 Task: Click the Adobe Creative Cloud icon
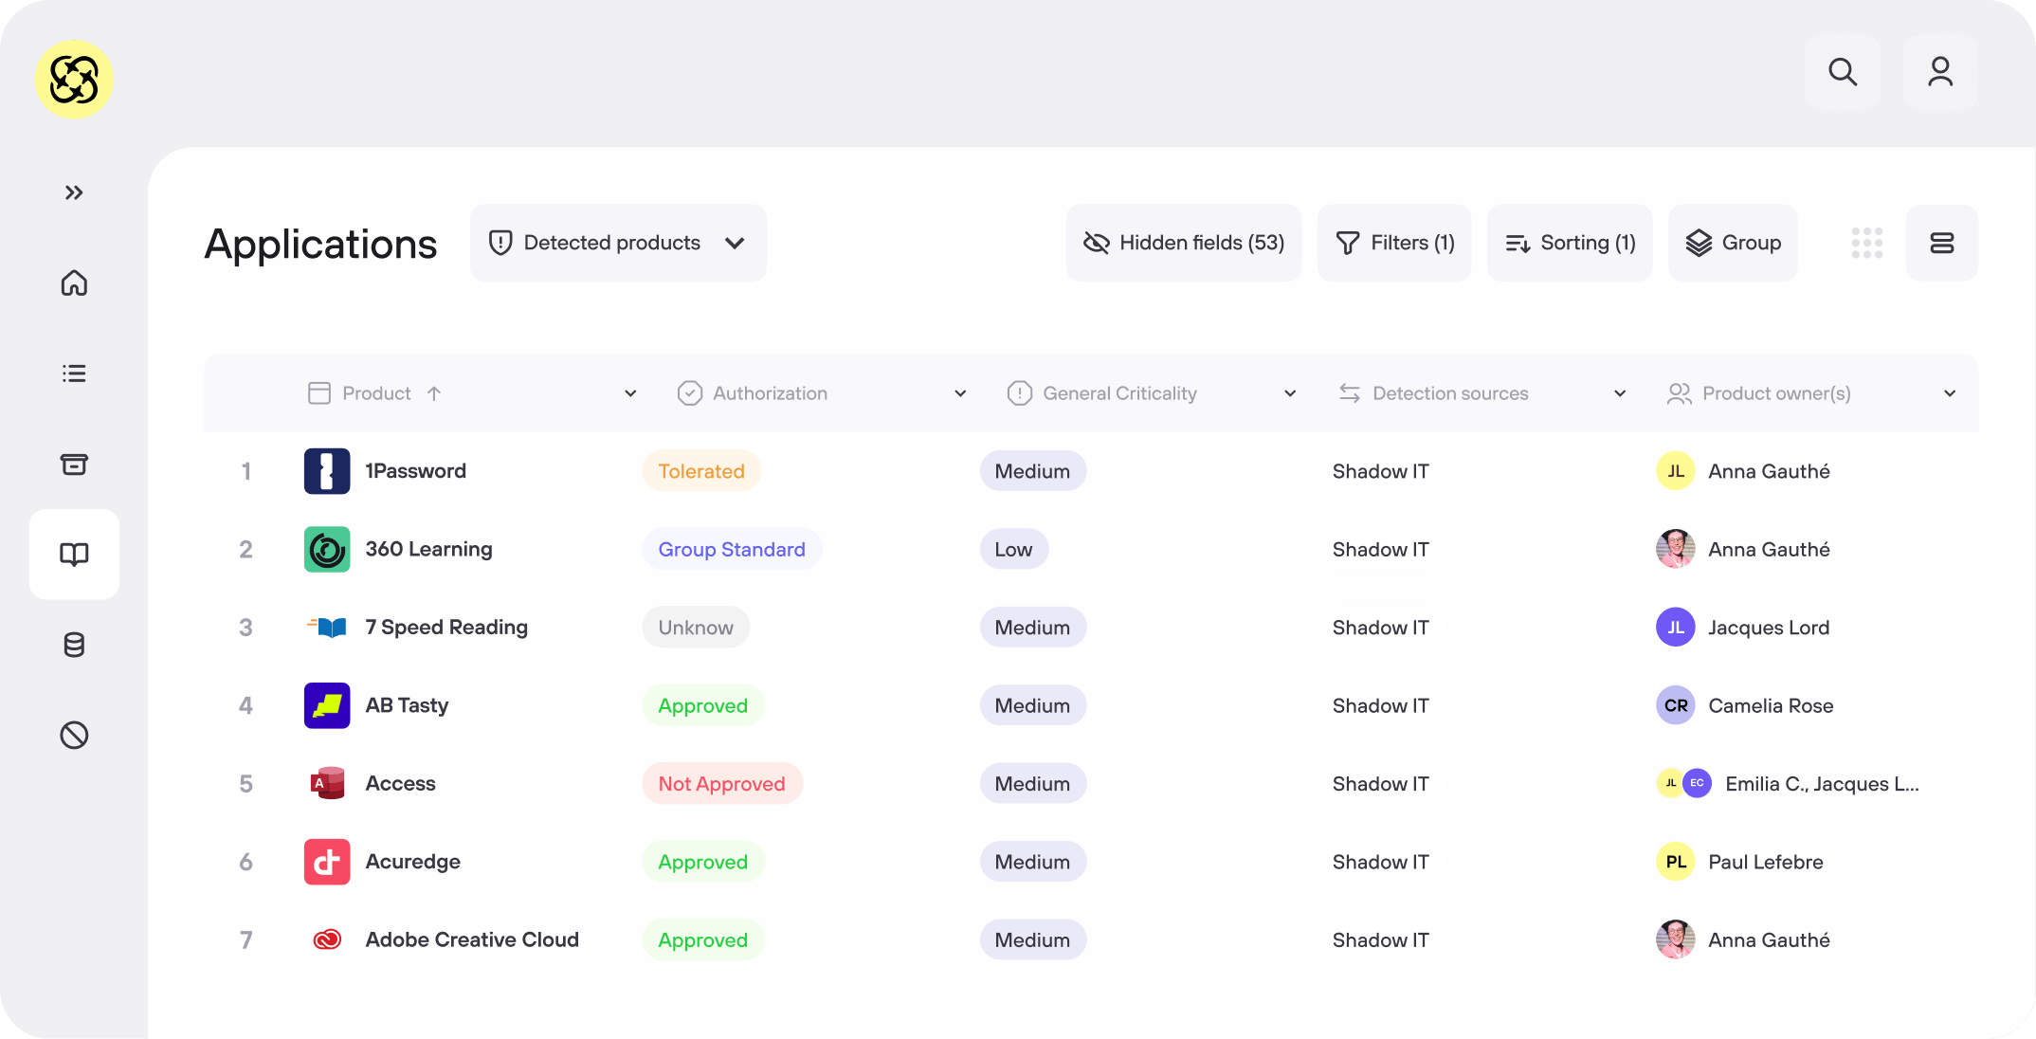point(327,939)
